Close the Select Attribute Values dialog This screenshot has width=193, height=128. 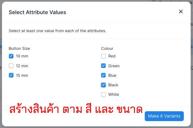(x=181, y=11)
